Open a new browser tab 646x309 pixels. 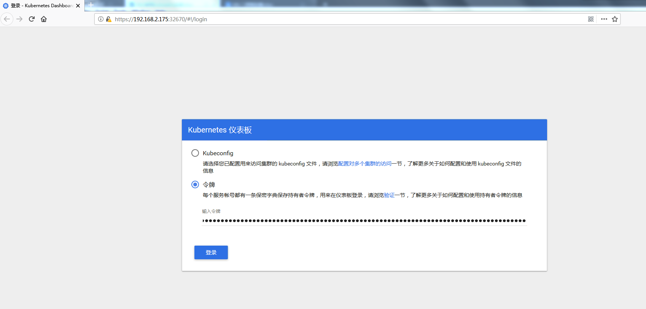[x=91, y=5]
